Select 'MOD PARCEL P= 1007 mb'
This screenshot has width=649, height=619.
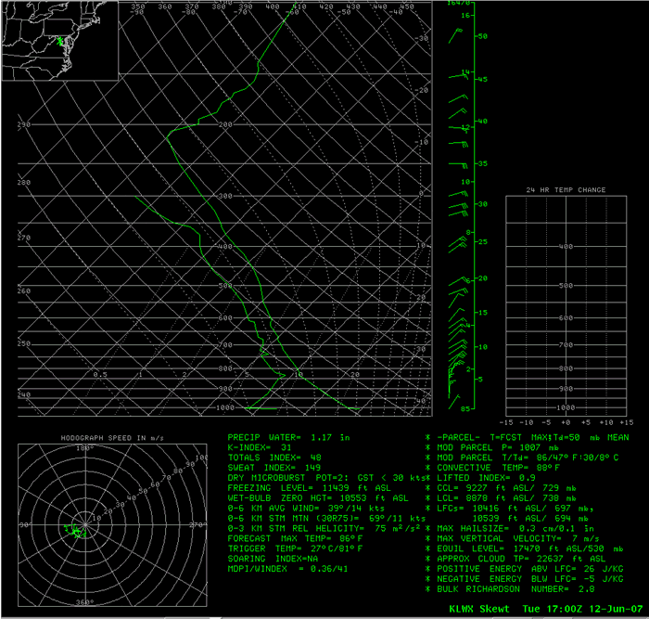[x=498, y=447]
